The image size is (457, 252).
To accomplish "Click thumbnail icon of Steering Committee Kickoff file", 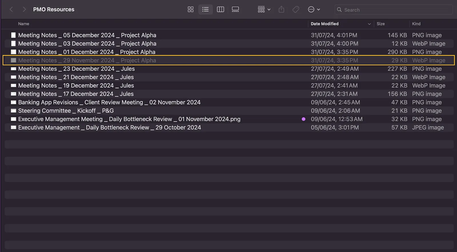I will [13, 111].
